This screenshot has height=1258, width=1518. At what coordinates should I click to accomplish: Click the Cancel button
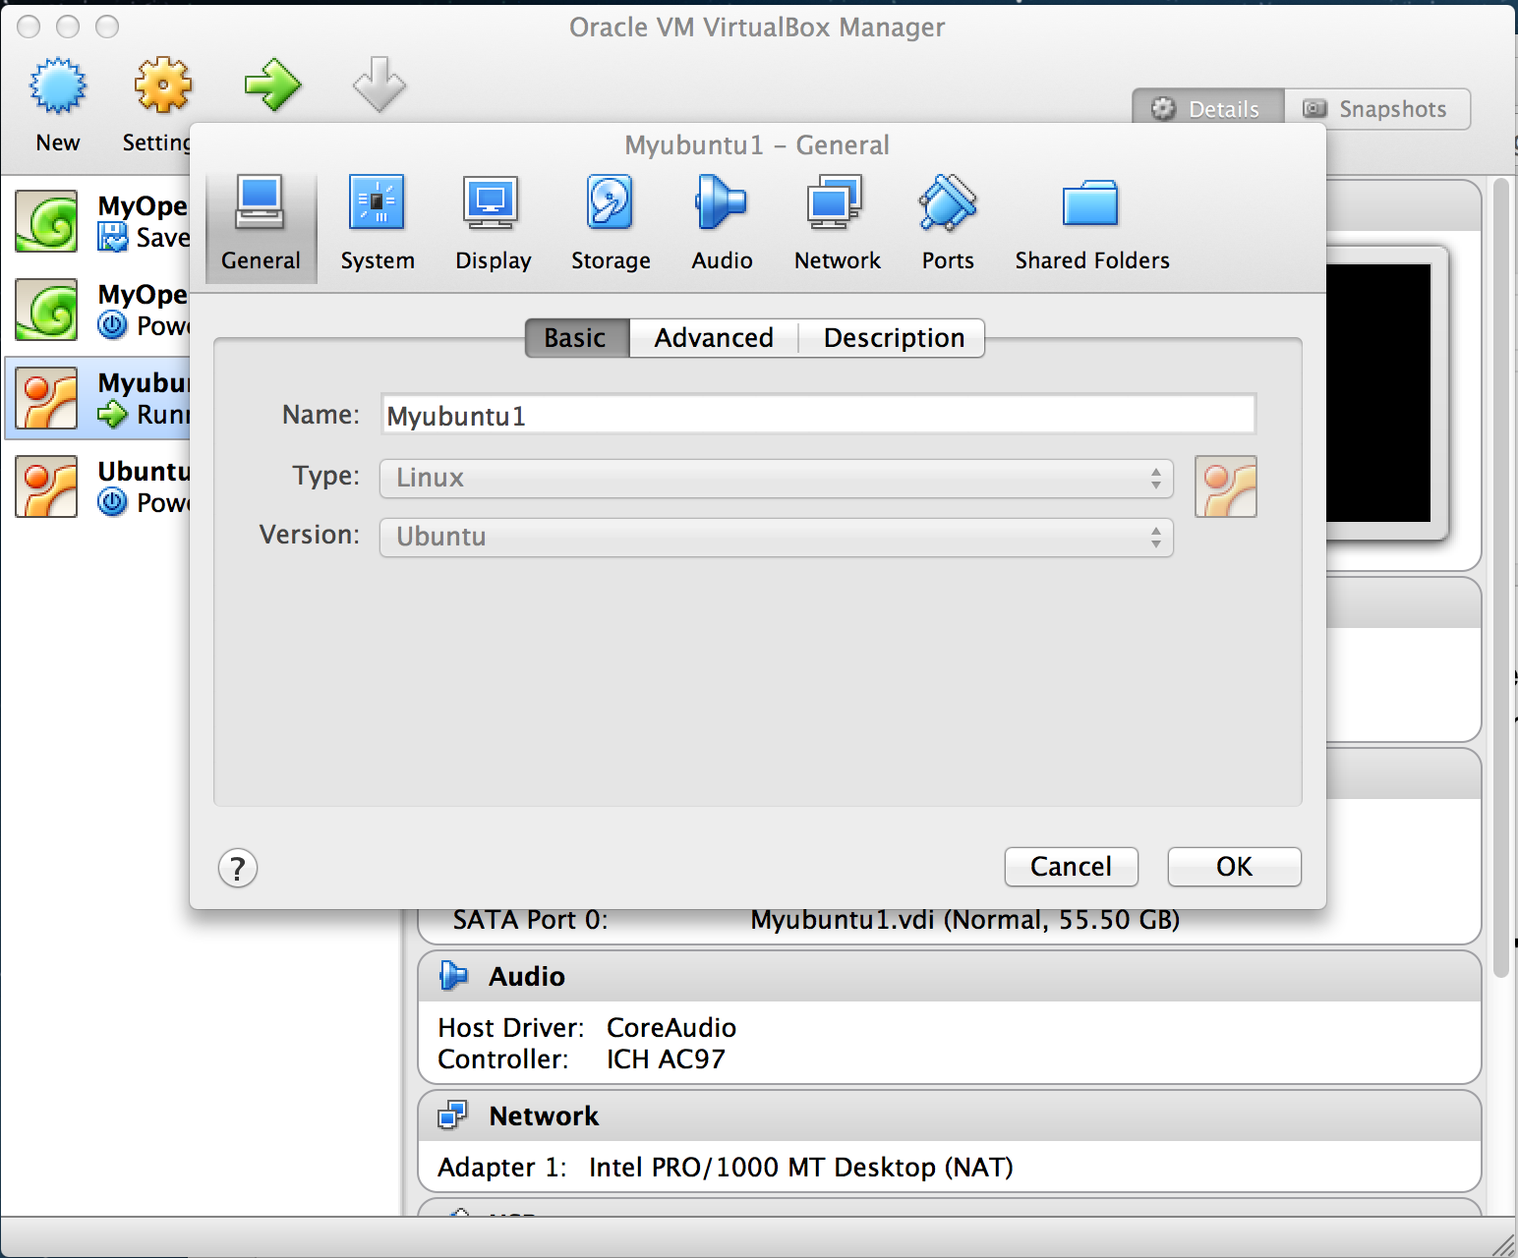click(x=1071, y=866)
